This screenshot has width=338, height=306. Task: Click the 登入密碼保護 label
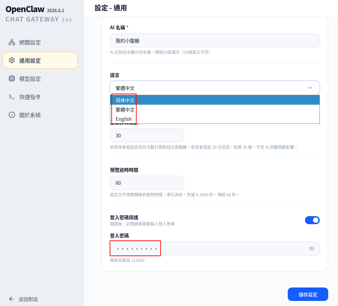pyautogui.click(x=124, y=217)
